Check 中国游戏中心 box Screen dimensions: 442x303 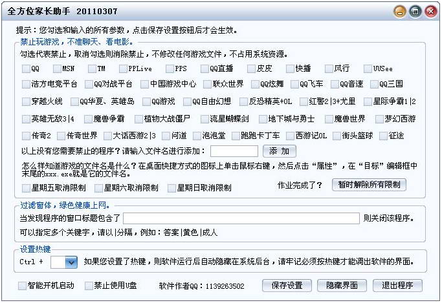(x=144, y=84)
